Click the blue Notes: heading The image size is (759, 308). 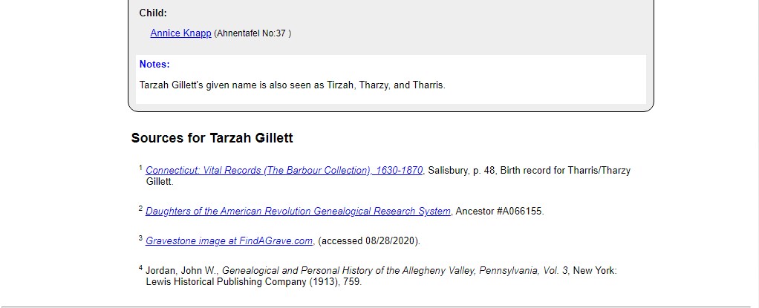[x=154, y=65]
